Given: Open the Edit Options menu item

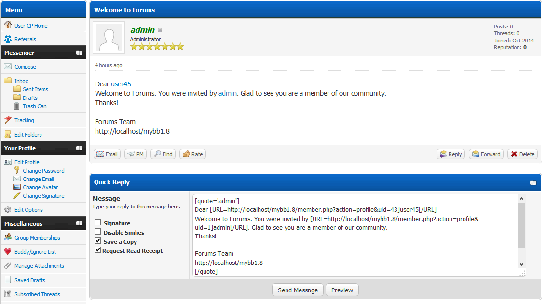Looking at the screenshot, I should [x=28, y=210].
